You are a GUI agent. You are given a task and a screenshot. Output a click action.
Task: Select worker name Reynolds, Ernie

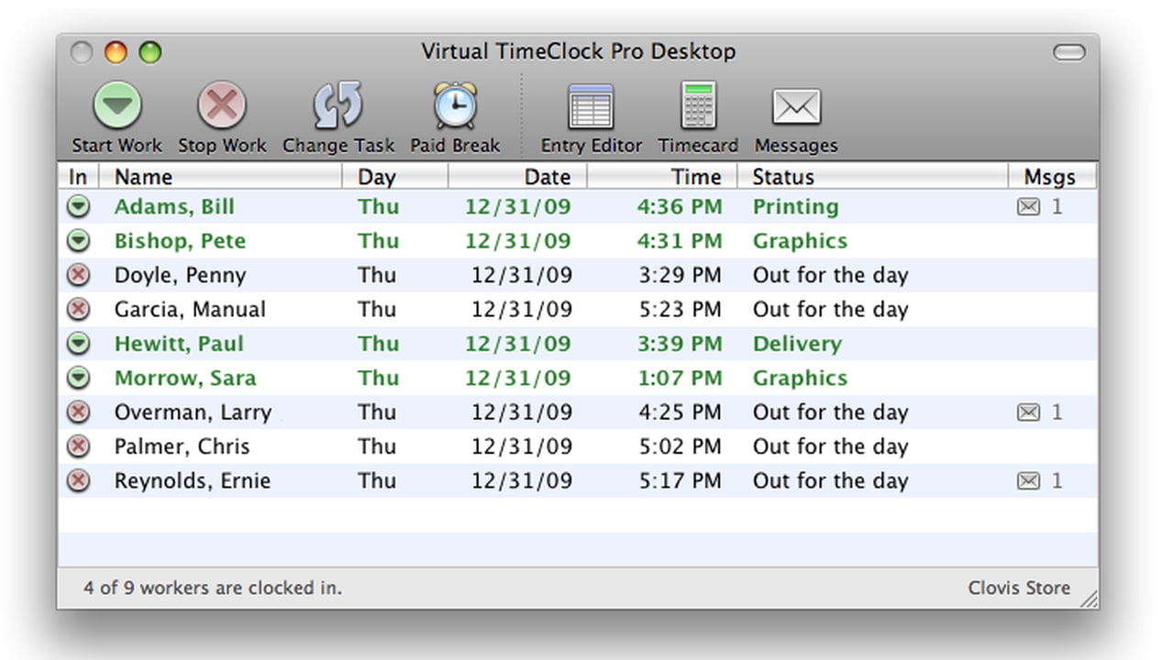click(x=193, y=480)
